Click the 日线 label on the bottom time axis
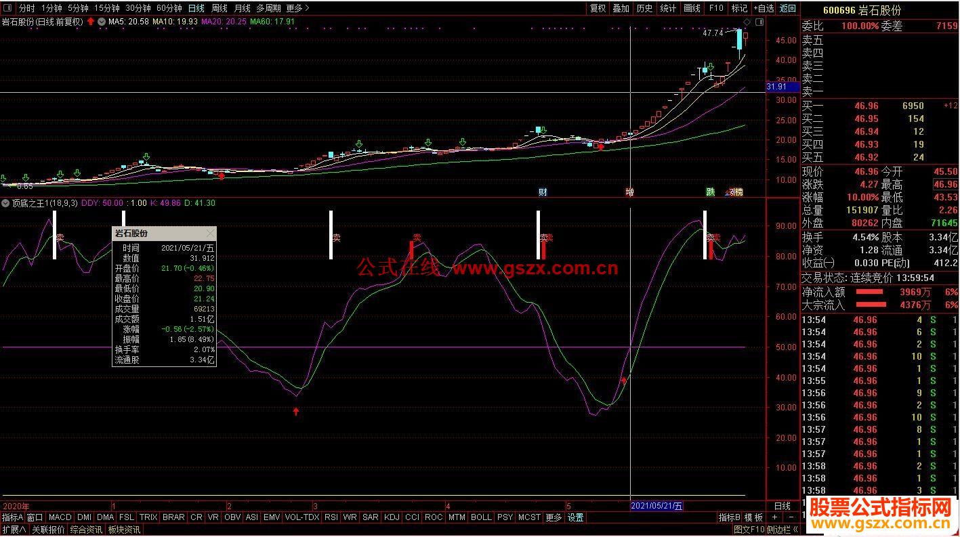The width and height of the screenshot is (960, 537). coord(782,506)
